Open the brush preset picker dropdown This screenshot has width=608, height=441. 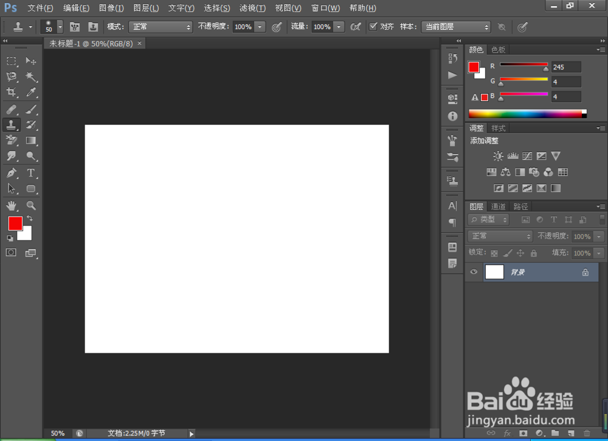click(x=60, y=27)
